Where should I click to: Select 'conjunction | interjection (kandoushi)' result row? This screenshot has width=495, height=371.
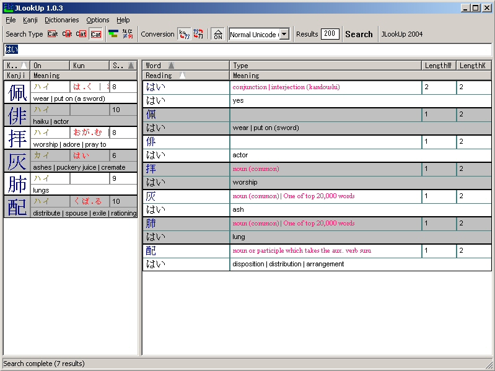pyautogui.click(x=286, y=87)
